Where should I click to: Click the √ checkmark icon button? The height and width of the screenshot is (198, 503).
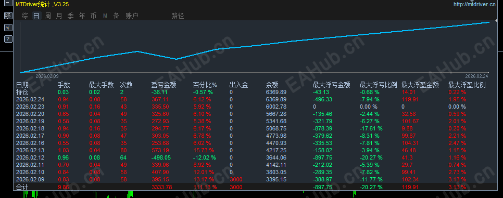(8, 27)
